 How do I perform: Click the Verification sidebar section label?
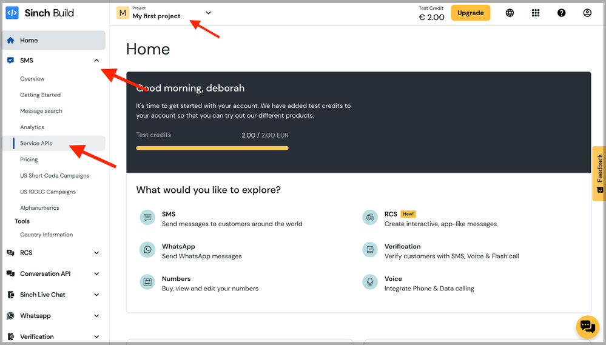click(37, 337)
